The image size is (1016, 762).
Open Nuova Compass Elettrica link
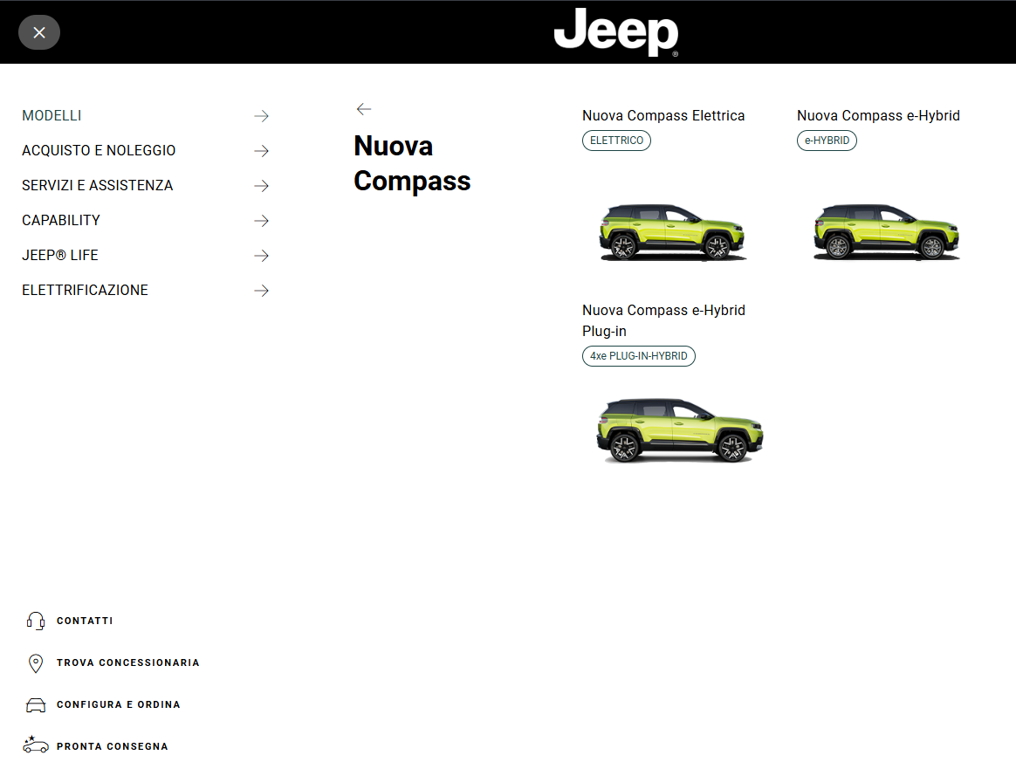click(x=663, y=116)
